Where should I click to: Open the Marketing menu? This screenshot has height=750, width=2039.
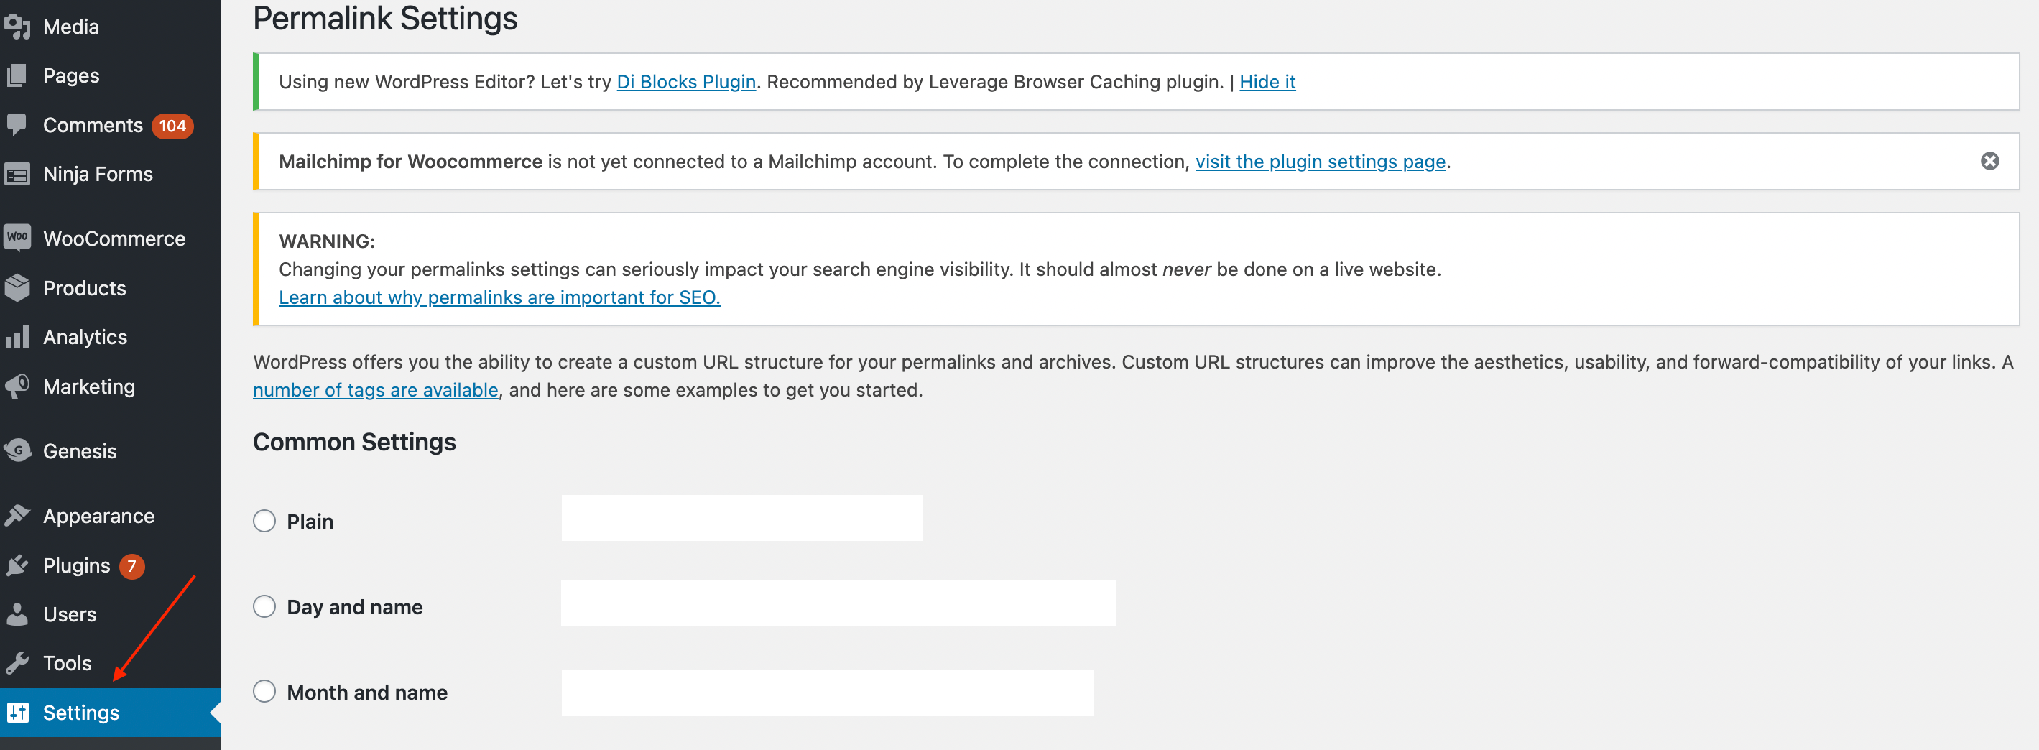point(111,386)
